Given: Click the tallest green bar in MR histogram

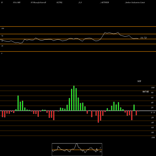Looking at the screenshot, I should point(74,98).
